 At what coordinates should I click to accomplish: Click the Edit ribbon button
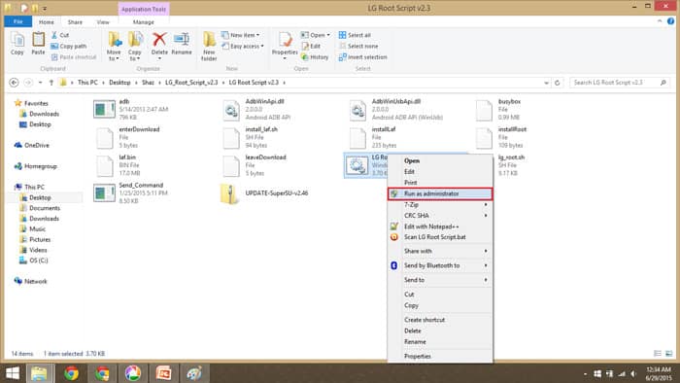pyautogui.click(x=311, y=46)
